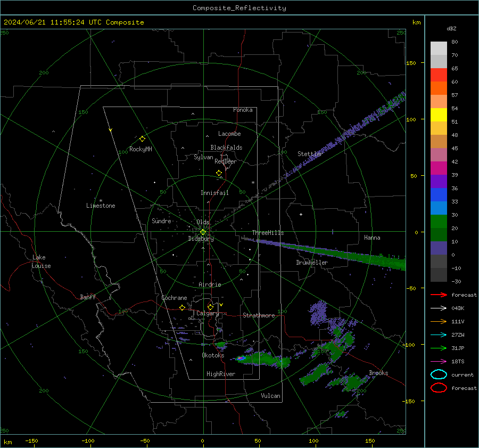479x448 pixels.
Task: Click the Ponoka town label
Action: click(x=243, y=110)
